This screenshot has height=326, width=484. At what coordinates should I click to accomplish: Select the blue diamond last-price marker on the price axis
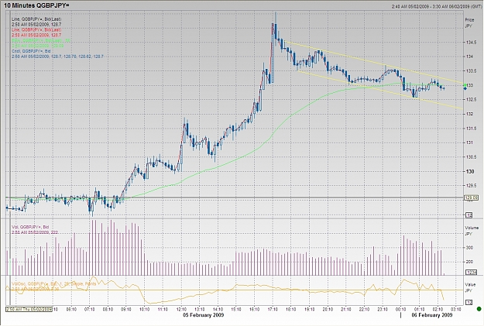point(465,88)
